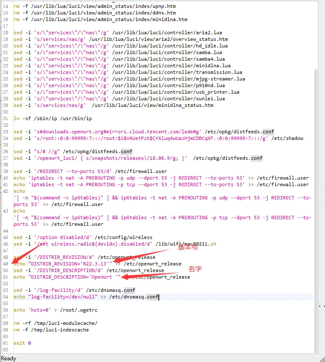Click the text 'rm -f /tmp/luci-indexcache'

point(51,330)
